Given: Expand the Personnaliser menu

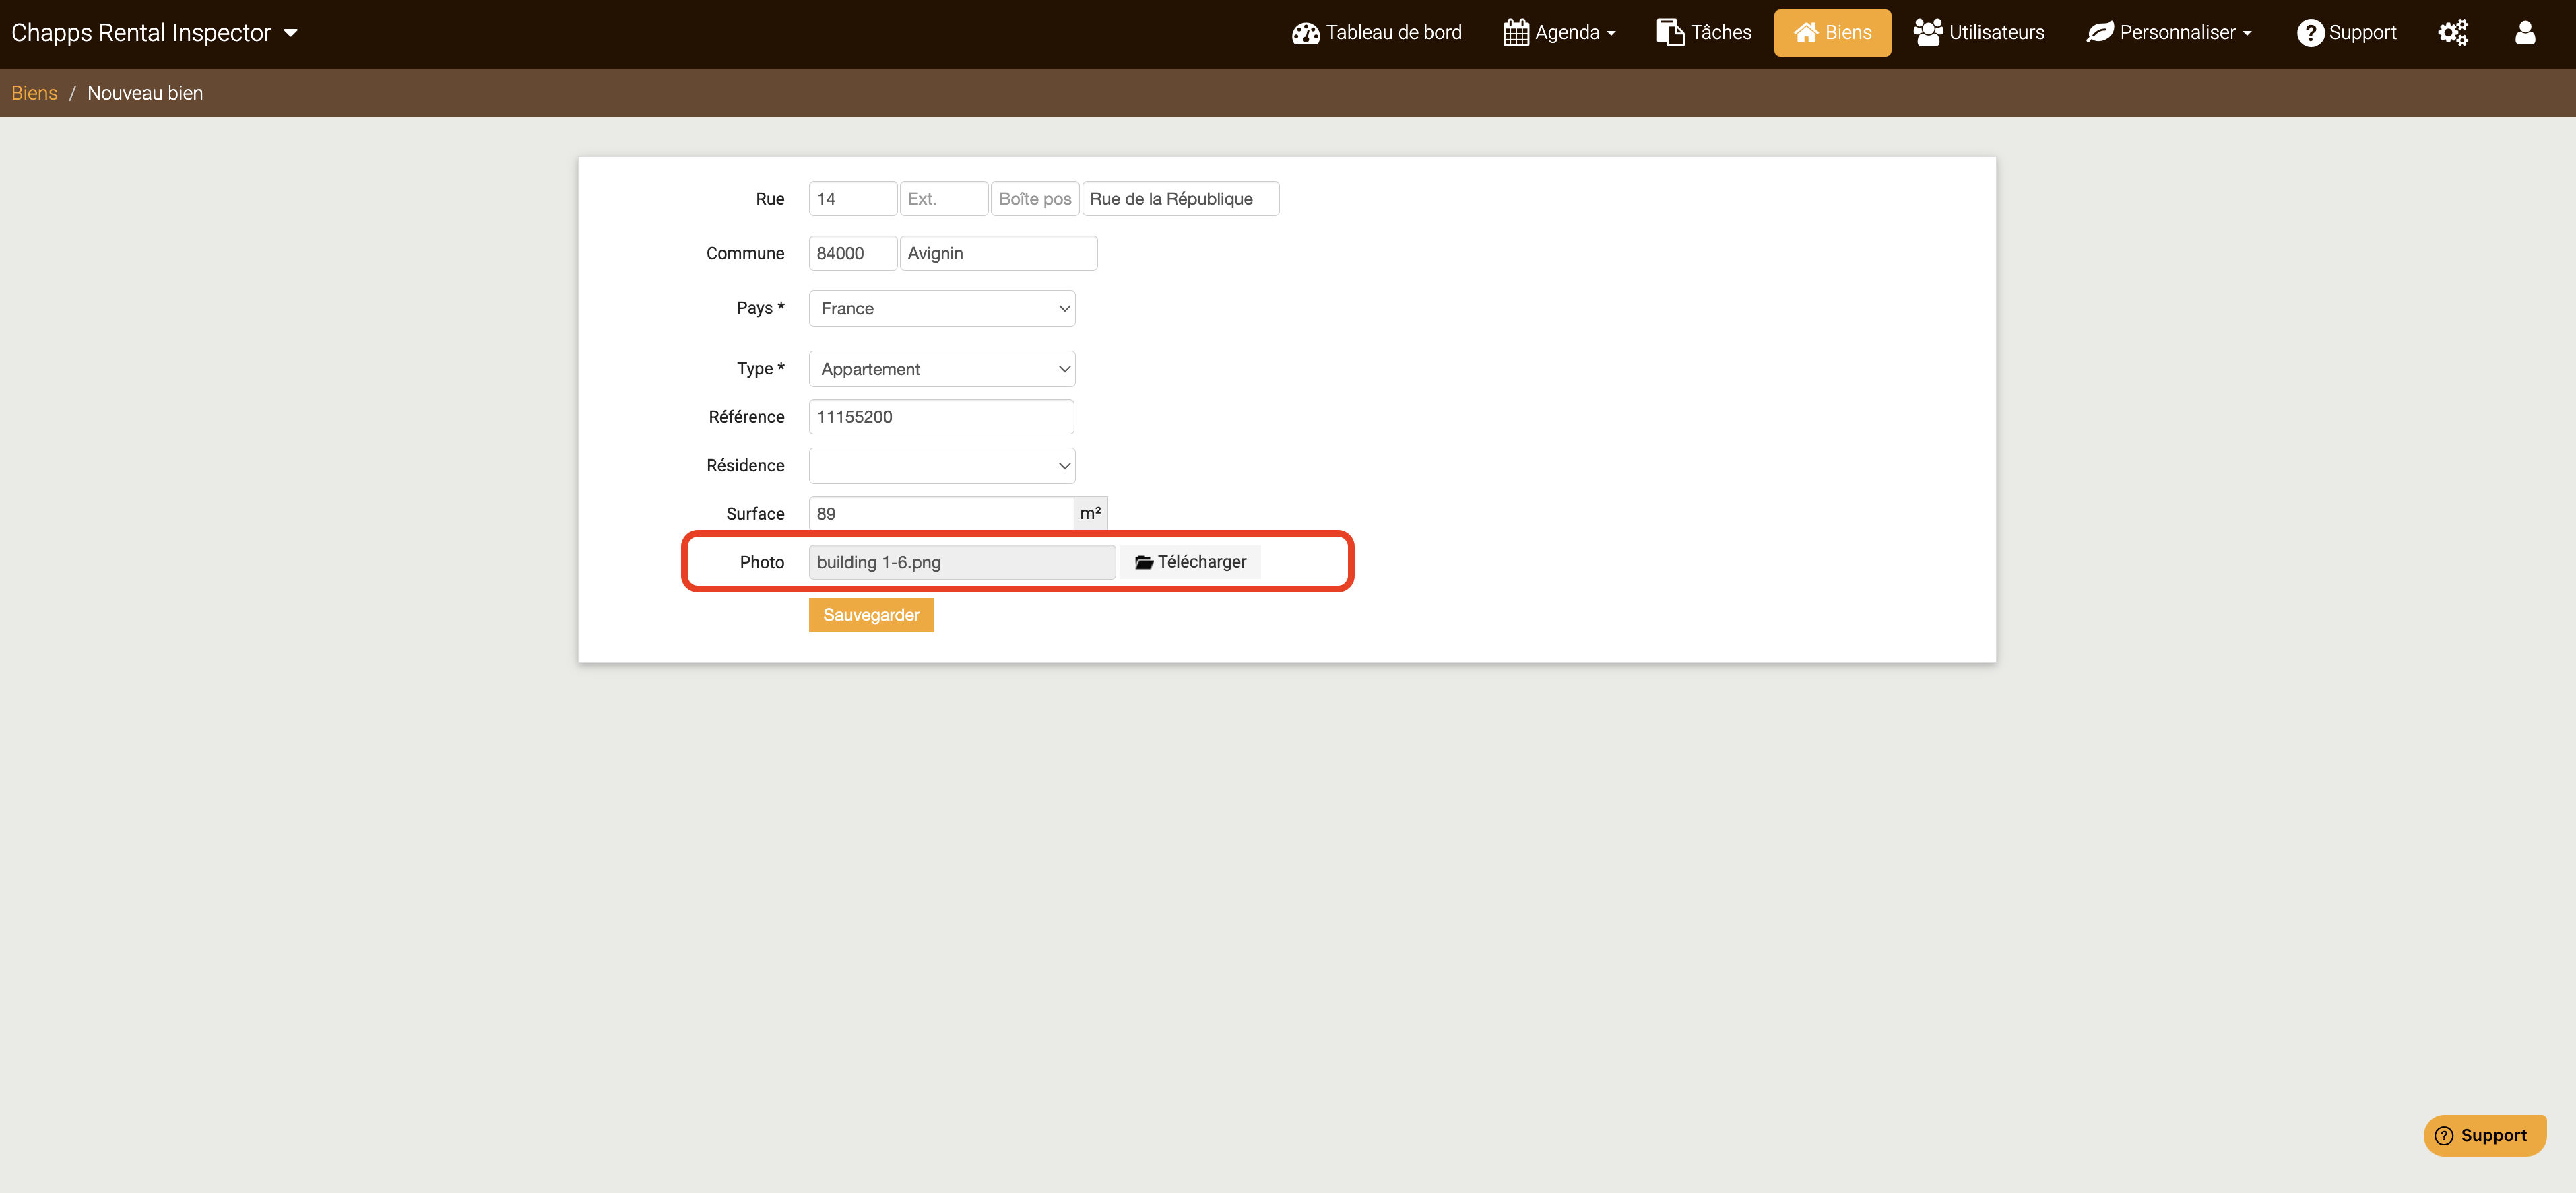Looking at the screenshot, I should click(x=2169, y=33).
